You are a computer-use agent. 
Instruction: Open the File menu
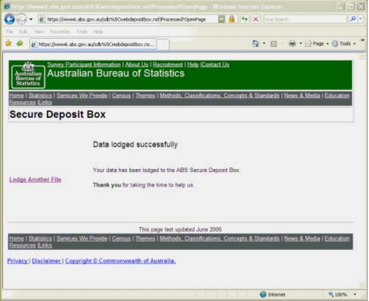9,32
